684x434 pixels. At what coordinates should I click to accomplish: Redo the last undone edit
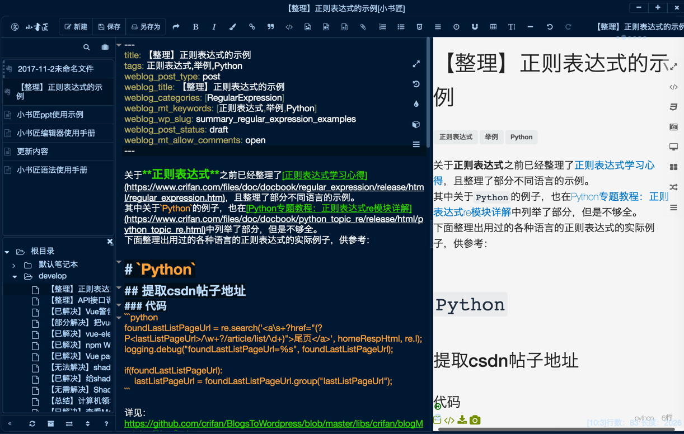coord(568,27)
